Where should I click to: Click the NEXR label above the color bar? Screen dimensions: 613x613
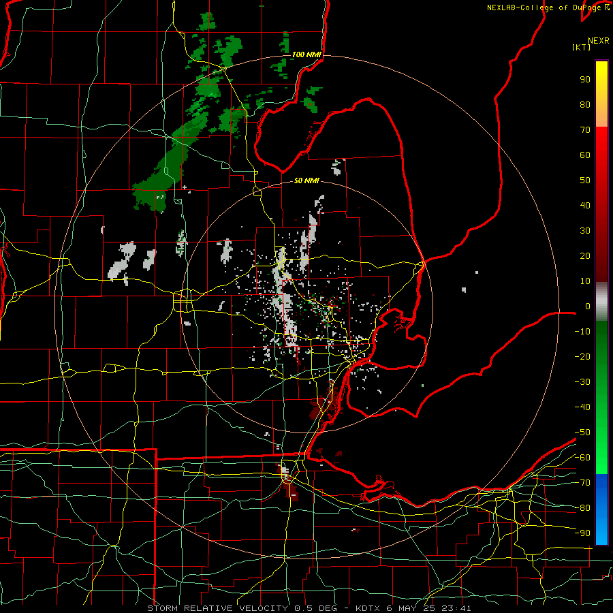tap(598, 41)
